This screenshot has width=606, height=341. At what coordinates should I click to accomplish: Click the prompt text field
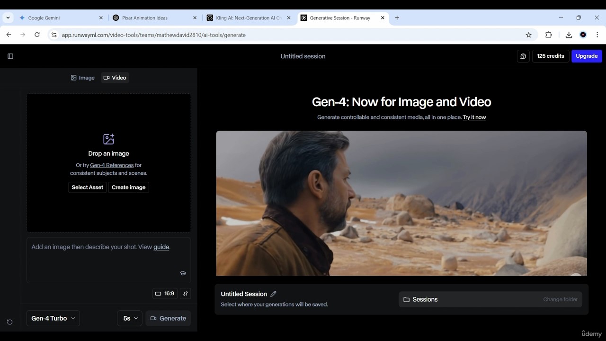(108, 260)
